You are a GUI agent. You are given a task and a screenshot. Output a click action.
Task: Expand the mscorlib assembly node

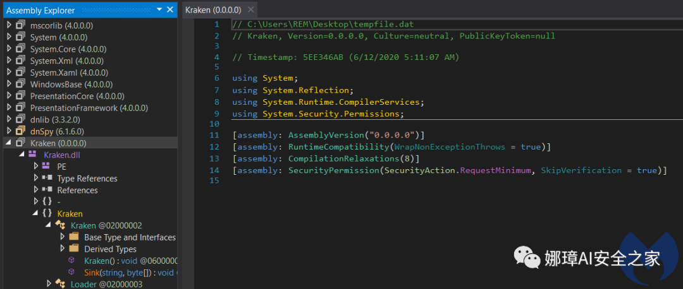coord(9,25)
